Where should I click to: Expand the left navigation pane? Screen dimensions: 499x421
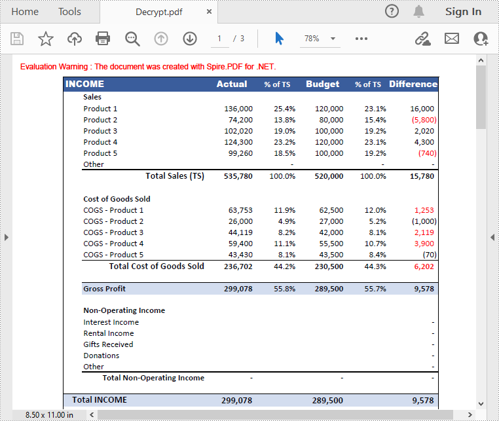coord(6,238)
